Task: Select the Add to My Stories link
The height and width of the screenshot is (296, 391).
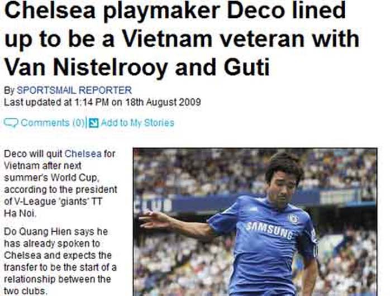Action: (137, 123)
